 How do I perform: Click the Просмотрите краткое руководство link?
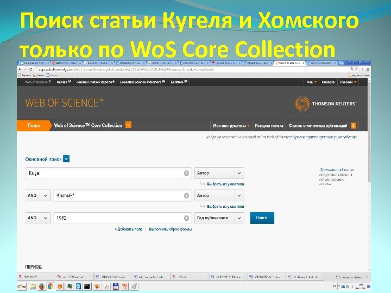coord(325,137)
